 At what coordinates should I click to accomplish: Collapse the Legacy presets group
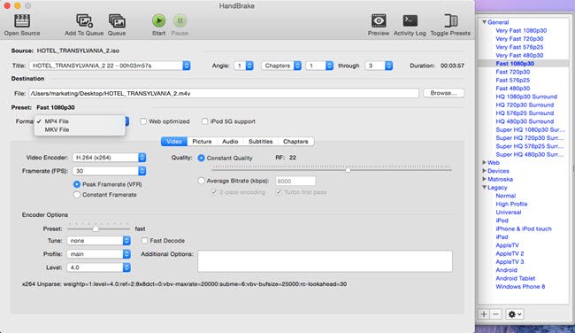click(x=484, y=187)
